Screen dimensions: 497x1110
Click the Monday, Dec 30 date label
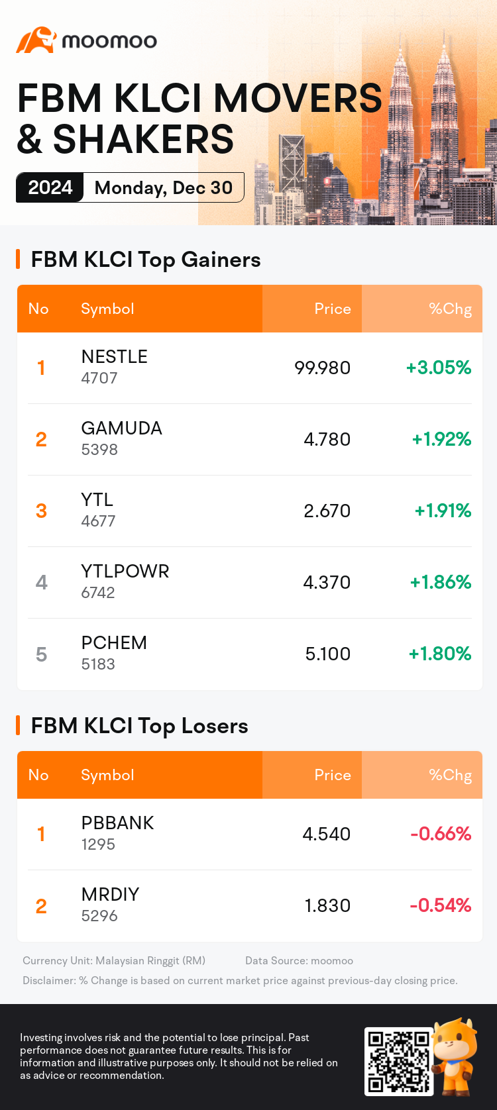163,187
